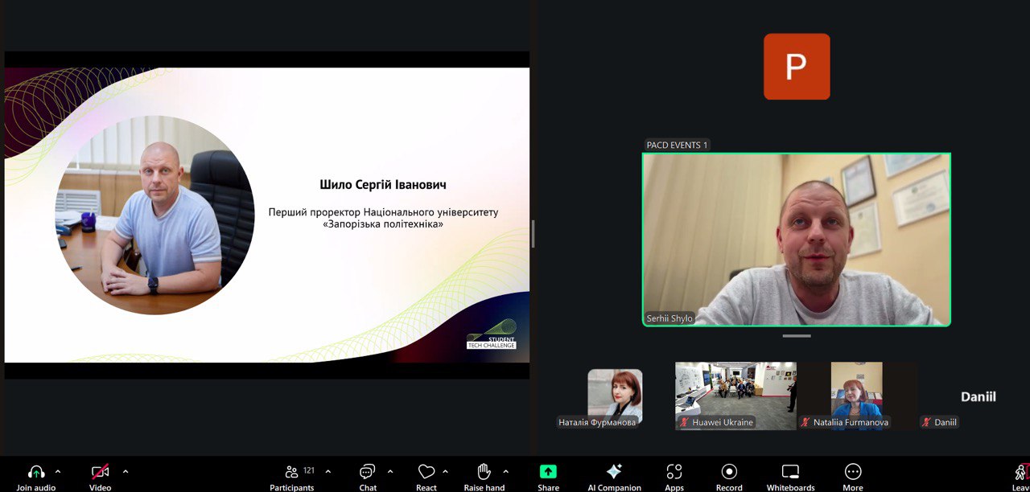
Task: Expand the chevron next to Participants
Action: [328, 471]
